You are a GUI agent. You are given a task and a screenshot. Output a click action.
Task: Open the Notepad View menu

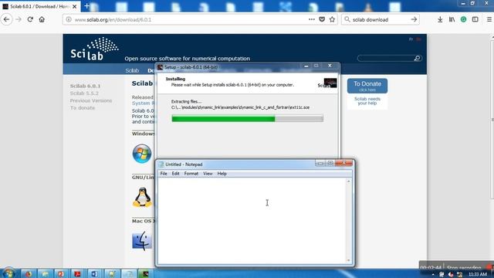(x=208, y=174)
